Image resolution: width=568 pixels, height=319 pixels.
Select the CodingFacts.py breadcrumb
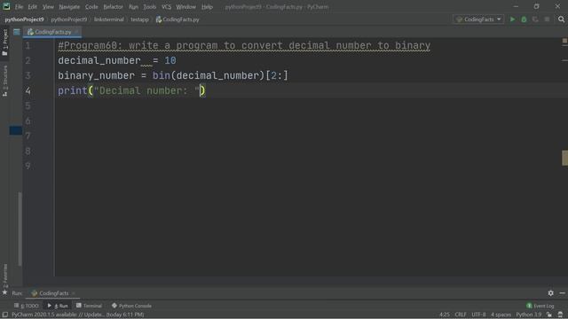(x=177, y=19)
